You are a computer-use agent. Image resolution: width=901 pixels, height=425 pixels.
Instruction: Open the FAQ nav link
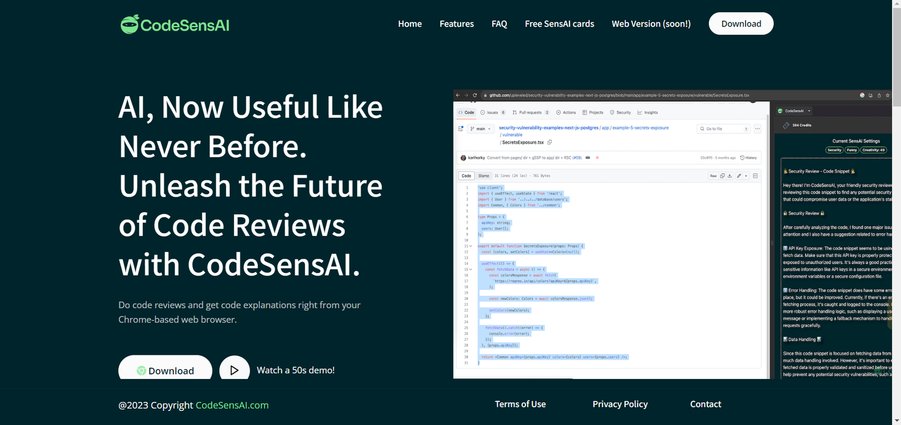pos(499,24)
